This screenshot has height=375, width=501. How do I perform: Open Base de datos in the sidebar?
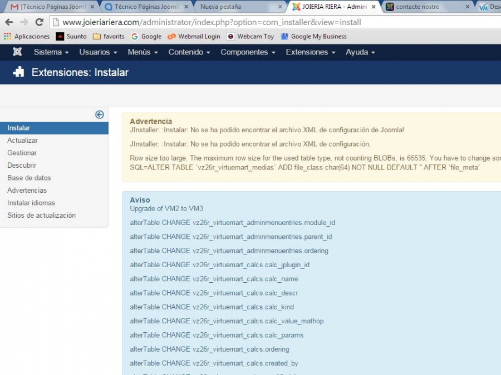click(29, 178)
